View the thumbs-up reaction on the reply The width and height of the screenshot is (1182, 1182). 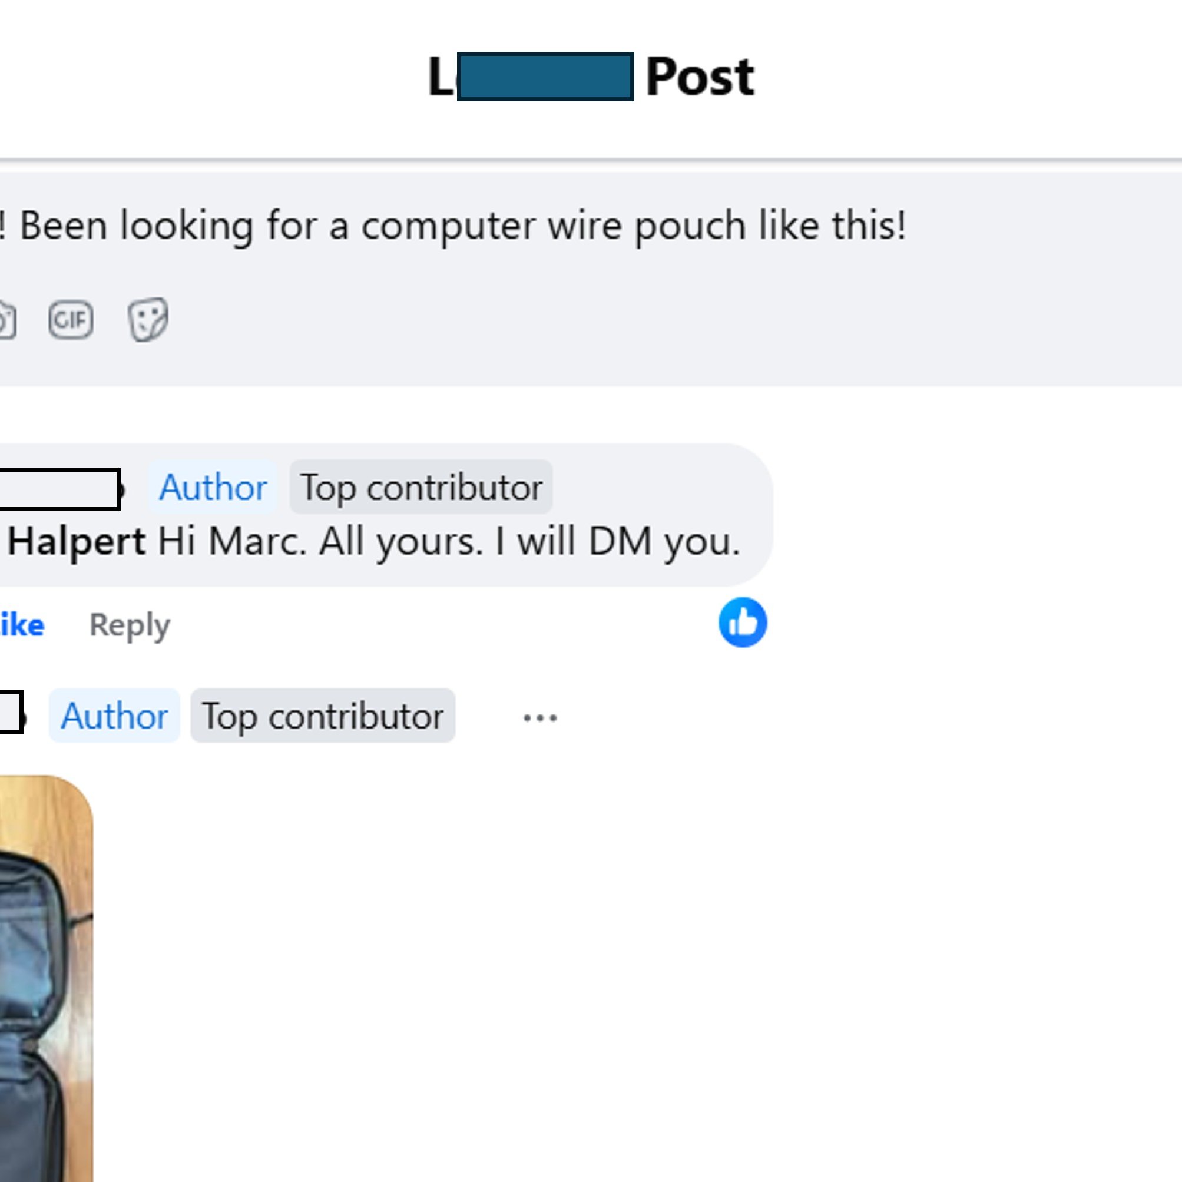pos(743,622)
